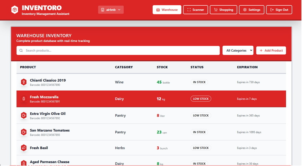The width and height of the screenshot is (303, 166).
Task: Click the 12 kg stock value
Action: (x=161, y=99)
